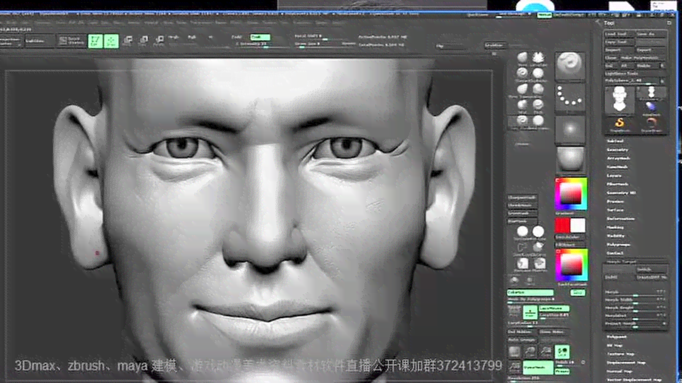This screenshot has height=383, width=682.
Task: Click the upper color picker square
Action: (x=571, y=194)
